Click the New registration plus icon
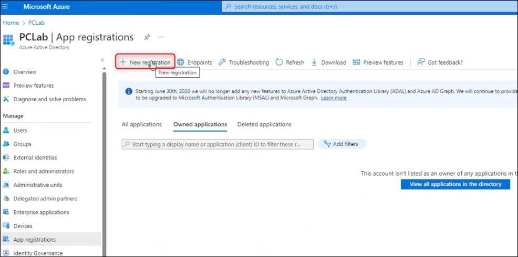 pyautogui.click(x=122, y=62)
